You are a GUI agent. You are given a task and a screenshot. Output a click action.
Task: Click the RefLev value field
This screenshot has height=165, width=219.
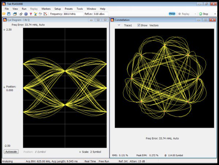(x=101, y=14)
